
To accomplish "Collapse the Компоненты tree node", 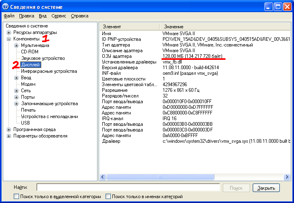I will click(8, 39).
